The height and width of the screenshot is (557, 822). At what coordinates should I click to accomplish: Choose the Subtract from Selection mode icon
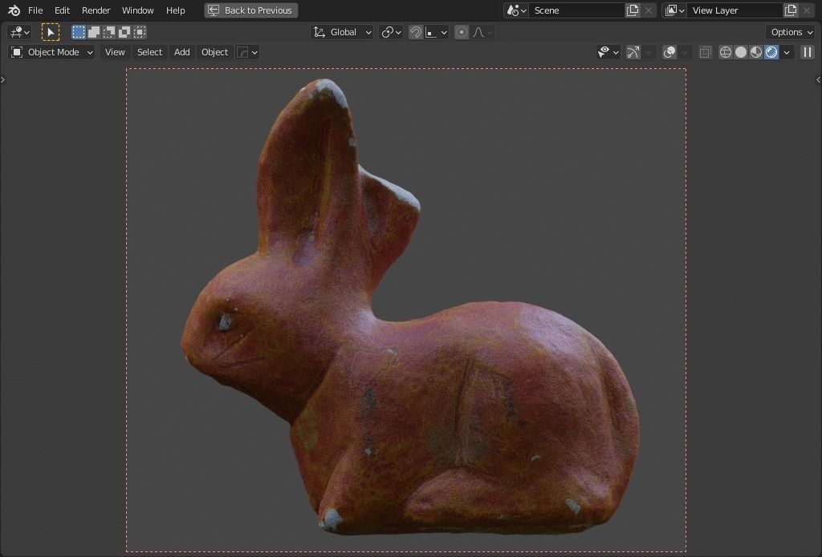(x=109, y=32)
